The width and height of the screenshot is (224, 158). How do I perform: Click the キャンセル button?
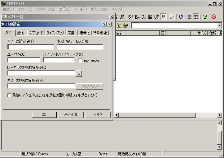[x=71, y=115]
